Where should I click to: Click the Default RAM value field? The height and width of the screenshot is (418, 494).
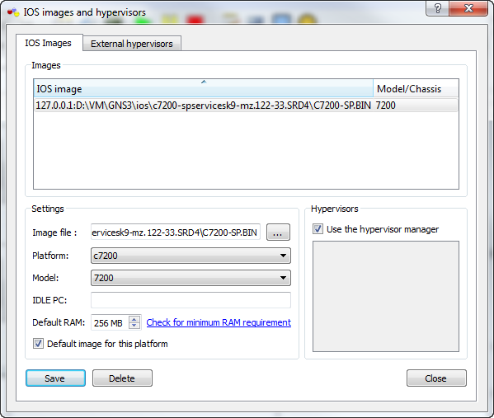(111, 322)
